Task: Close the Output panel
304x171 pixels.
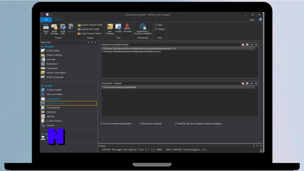Action: tap(261, 146)
